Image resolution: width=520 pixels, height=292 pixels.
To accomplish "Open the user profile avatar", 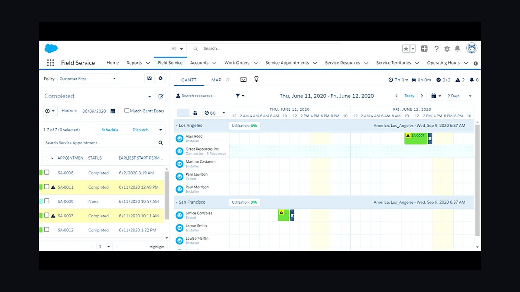I will 471,48.
